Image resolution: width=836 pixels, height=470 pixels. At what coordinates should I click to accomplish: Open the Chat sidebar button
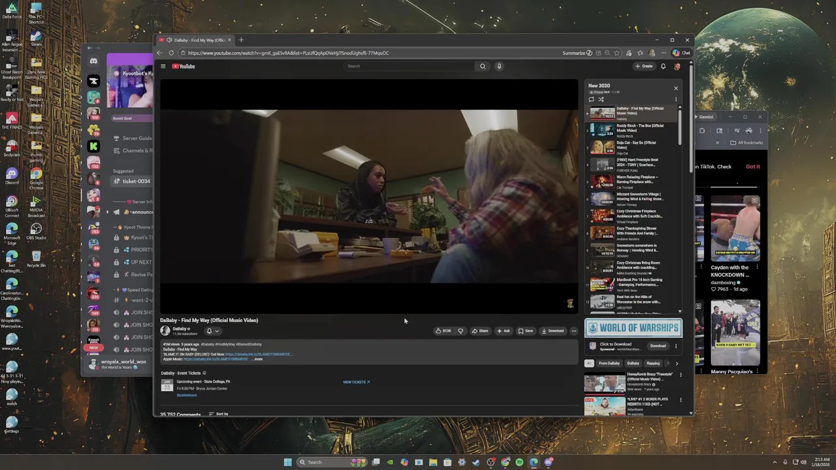point(681,53)
